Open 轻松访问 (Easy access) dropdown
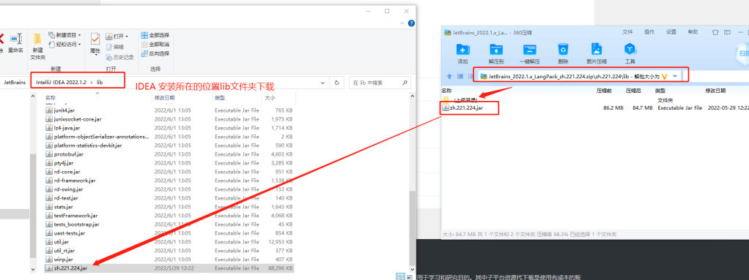 click(x=65, y=45)
